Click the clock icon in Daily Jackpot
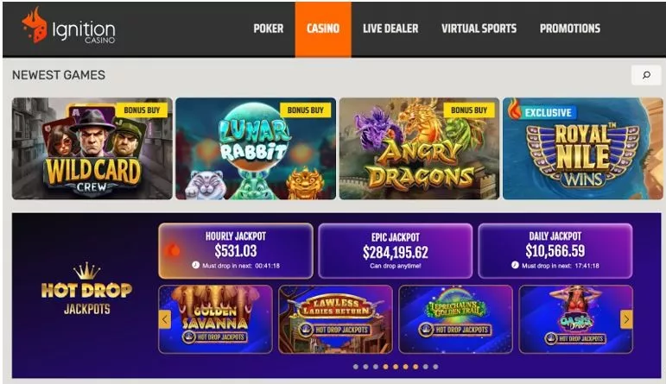 pyautogui.click(x=515, y=265)
